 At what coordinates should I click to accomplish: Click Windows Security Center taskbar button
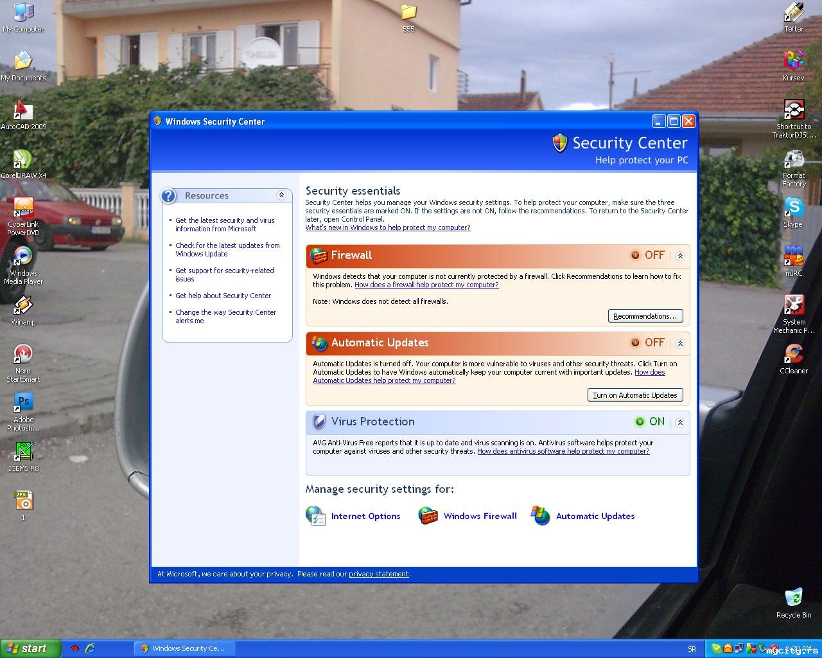pos(184,648)
